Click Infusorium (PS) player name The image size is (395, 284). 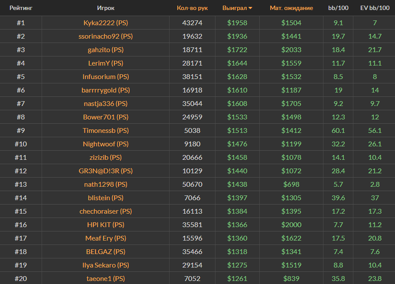[105, 76]
